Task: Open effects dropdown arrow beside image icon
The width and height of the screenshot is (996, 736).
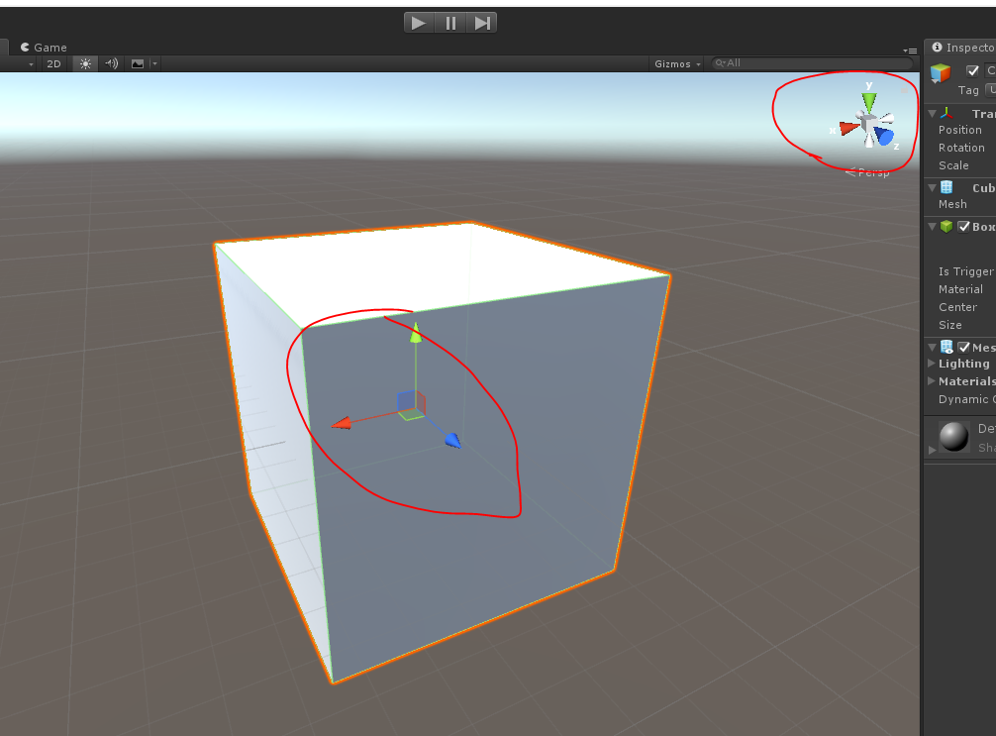Action: coord(154,63)
